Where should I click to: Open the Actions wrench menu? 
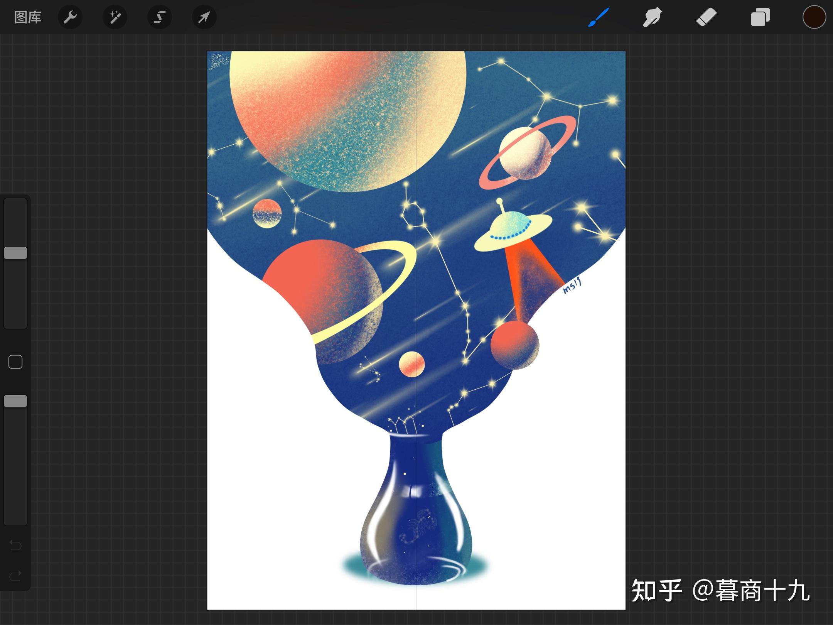click(70, 17)
